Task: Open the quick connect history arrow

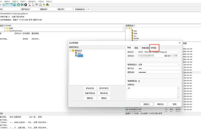Action: [x=88, y=9]
